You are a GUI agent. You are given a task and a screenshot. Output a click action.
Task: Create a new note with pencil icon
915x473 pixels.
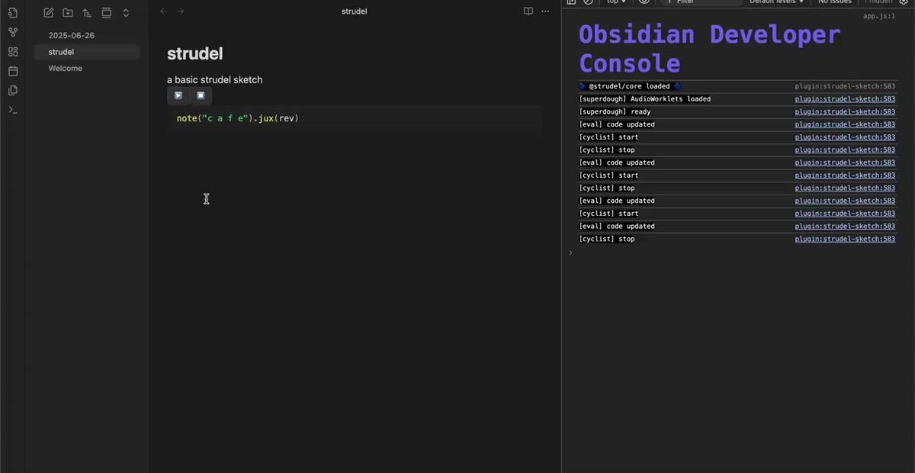coord(49,12)
